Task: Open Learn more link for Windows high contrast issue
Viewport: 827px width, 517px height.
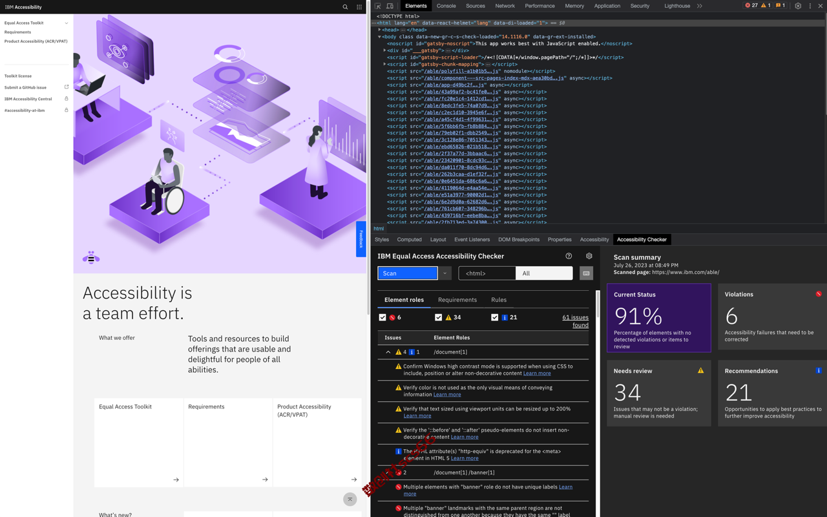Action: click(537, 374)
